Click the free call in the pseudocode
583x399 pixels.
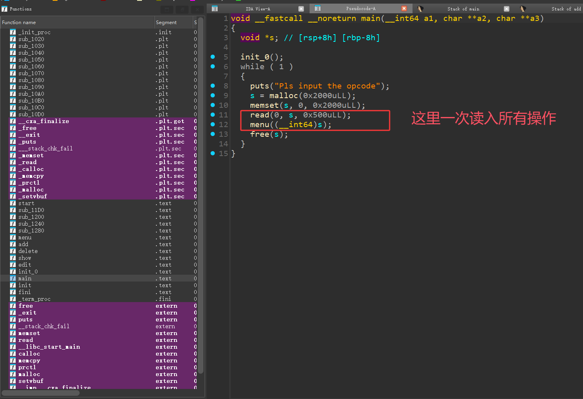pyautogui.click(x=260, y=134)
